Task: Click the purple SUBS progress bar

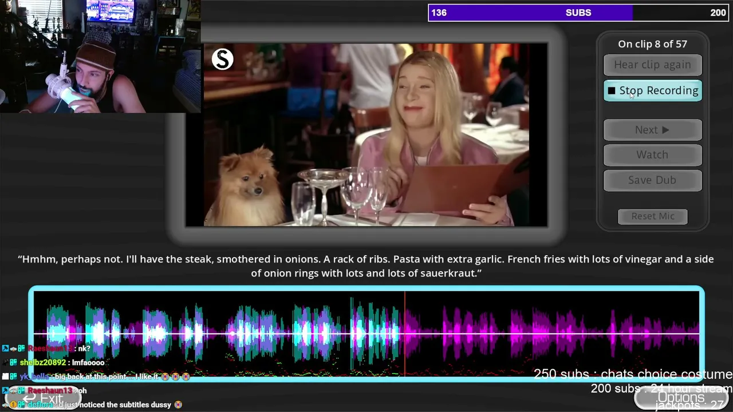Action: click(578, 13)
